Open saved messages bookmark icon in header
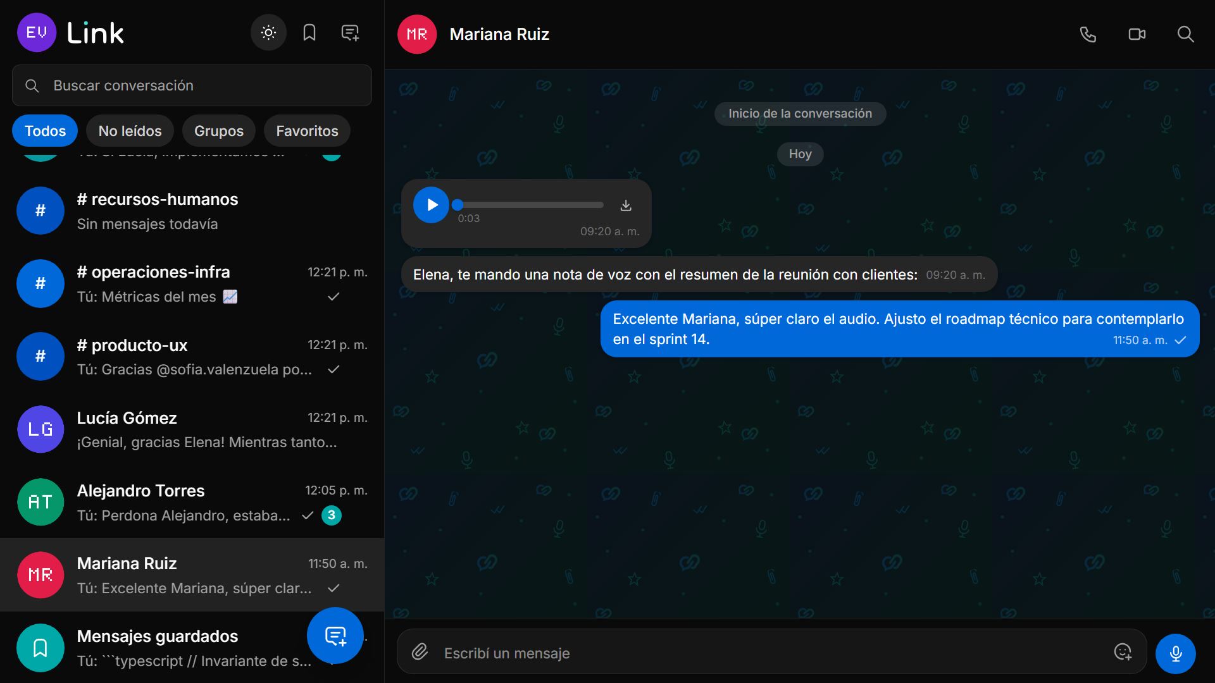The width and height of the screenshot is (1215, 683). point(309,33)
